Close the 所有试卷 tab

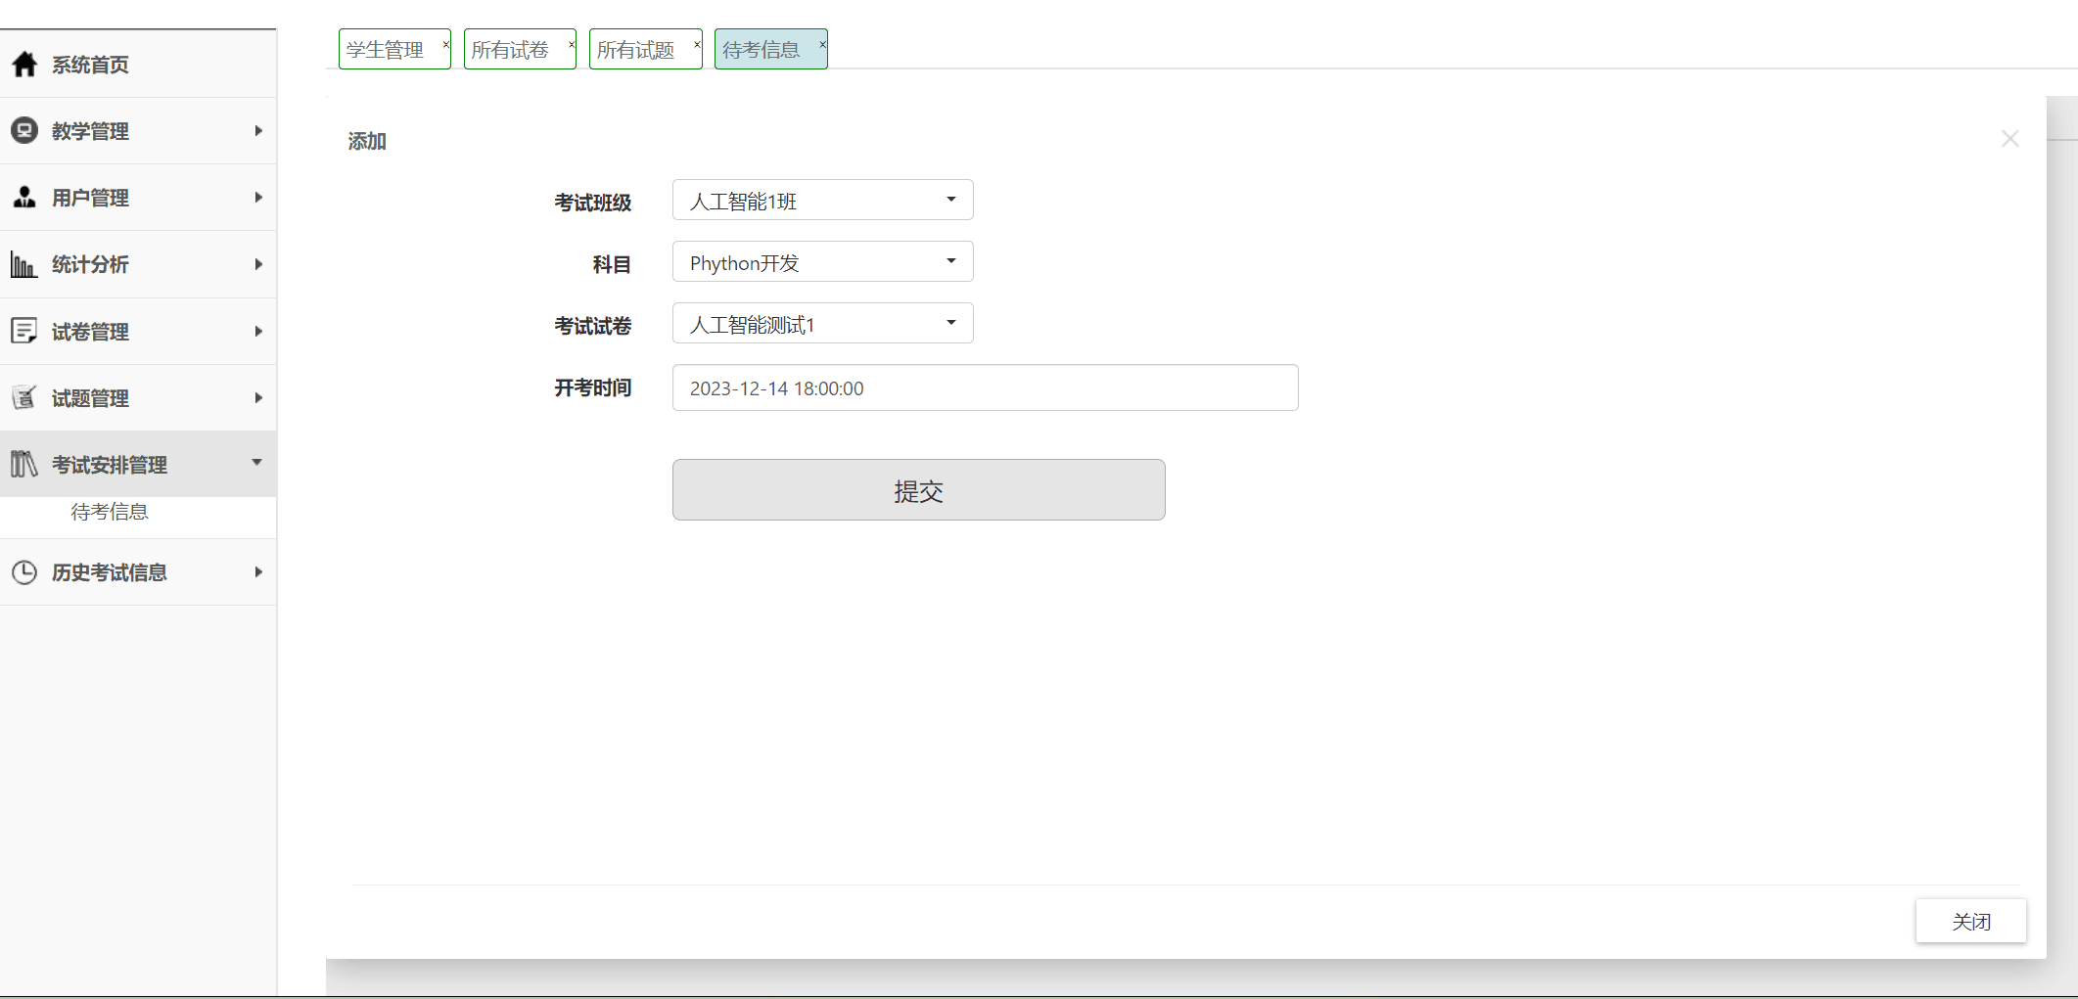point(572,44)
